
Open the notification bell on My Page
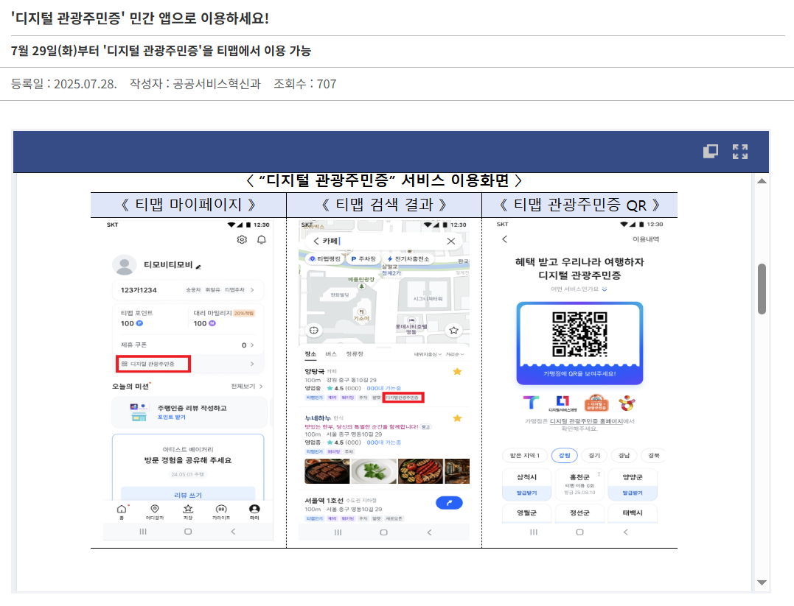coord(261,240)
